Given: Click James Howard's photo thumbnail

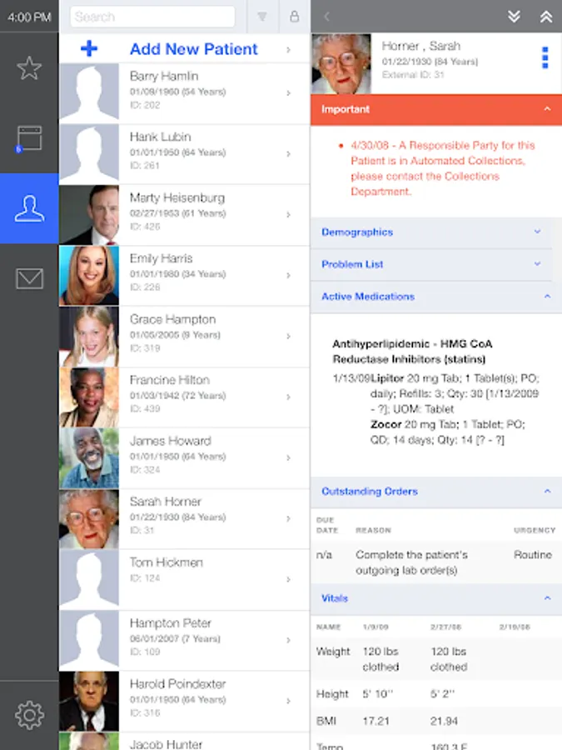Looking at the screenshot, I should pyautogui.click(x=89, y=457).
